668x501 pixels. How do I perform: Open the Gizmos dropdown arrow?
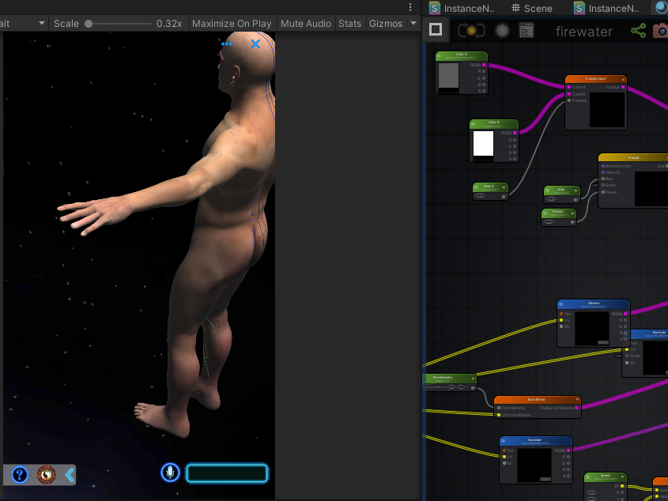pyautogui.click(x=413, y=24)
